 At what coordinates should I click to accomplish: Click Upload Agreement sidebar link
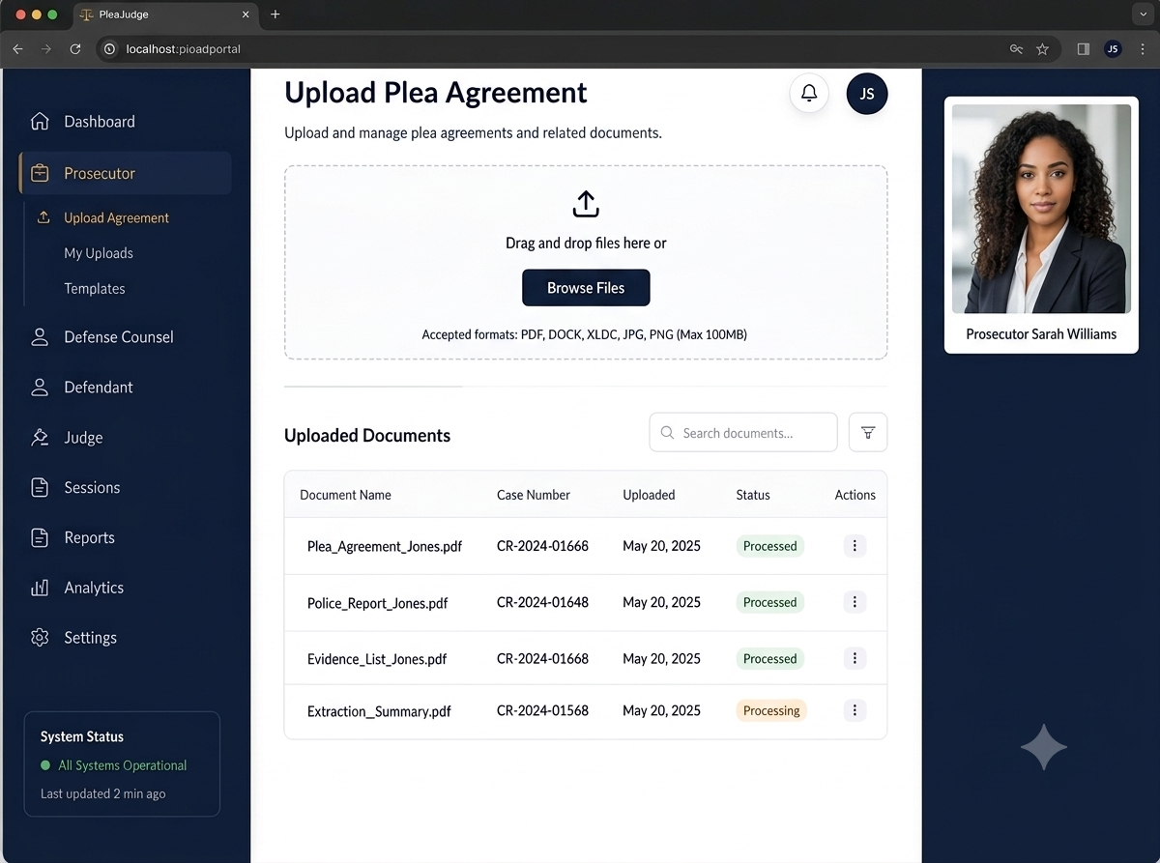click(x=117, y=218)
